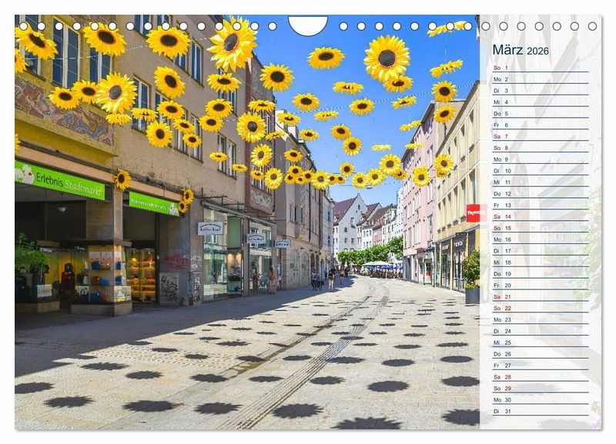Select the 'Mo 2' day row
Screen dimensions: 616x444
point(541,79)
